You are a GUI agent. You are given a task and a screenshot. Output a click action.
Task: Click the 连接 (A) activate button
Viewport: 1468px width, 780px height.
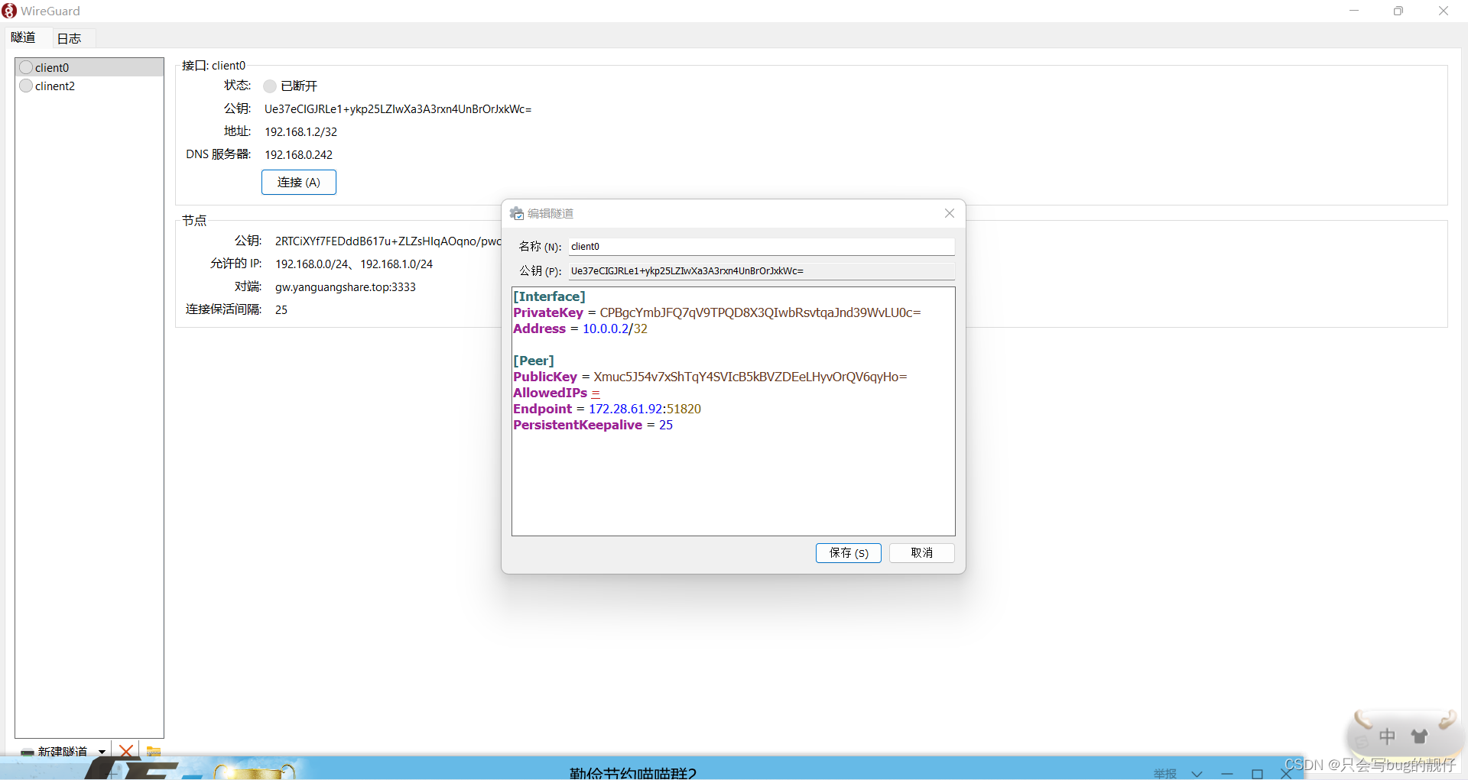299,183
